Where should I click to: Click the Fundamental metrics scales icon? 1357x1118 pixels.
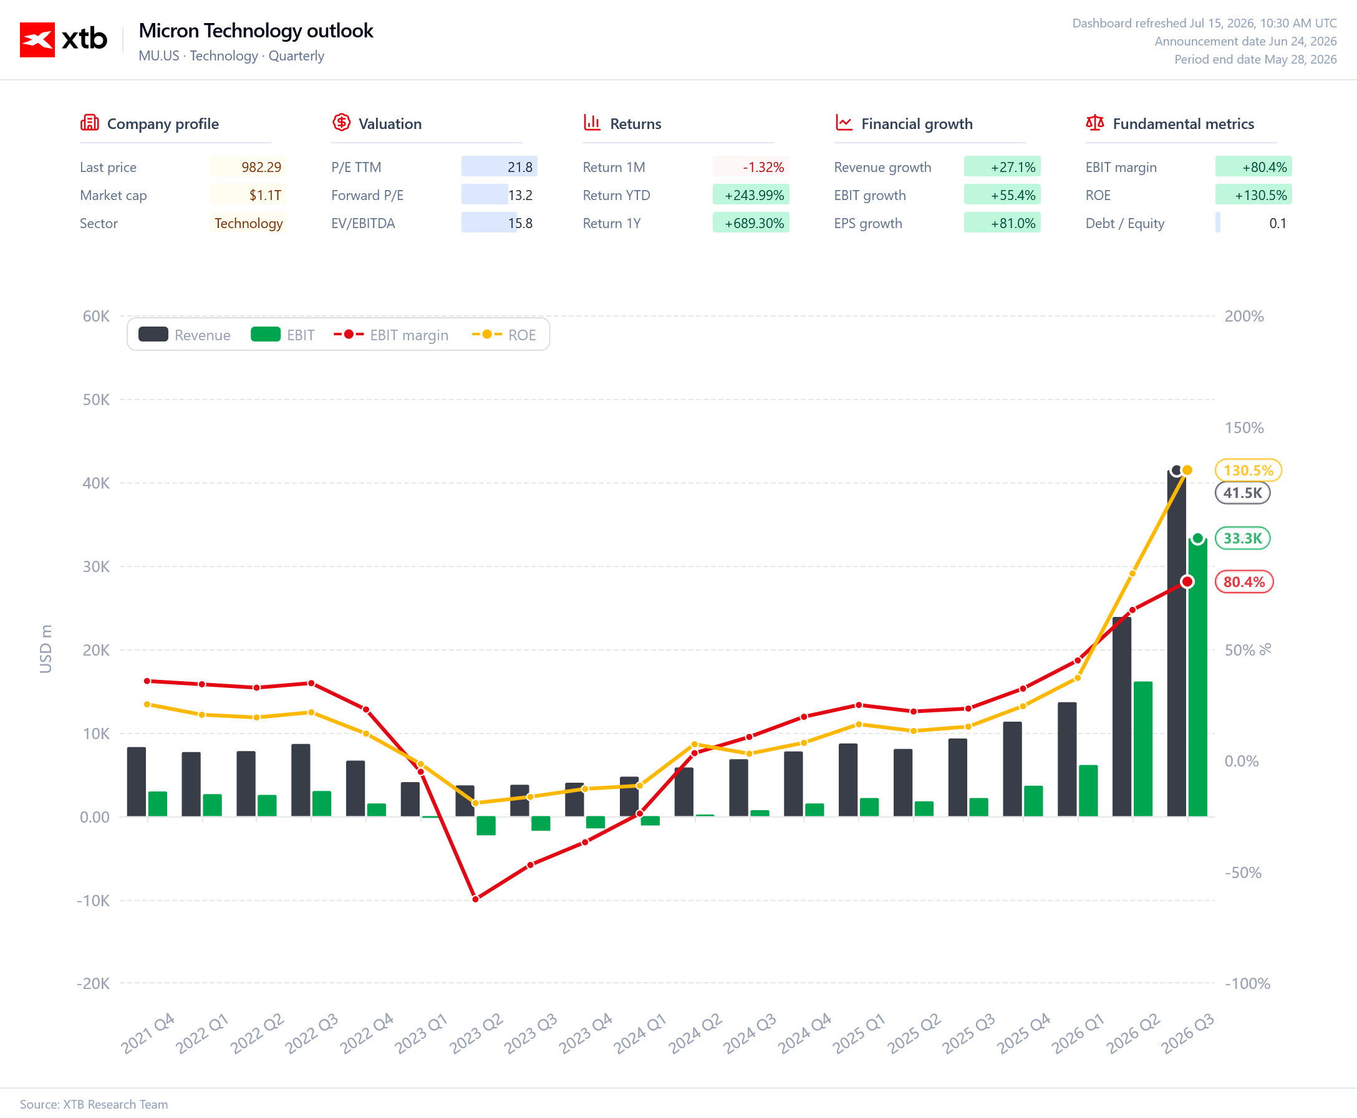tap(1094, 122)
